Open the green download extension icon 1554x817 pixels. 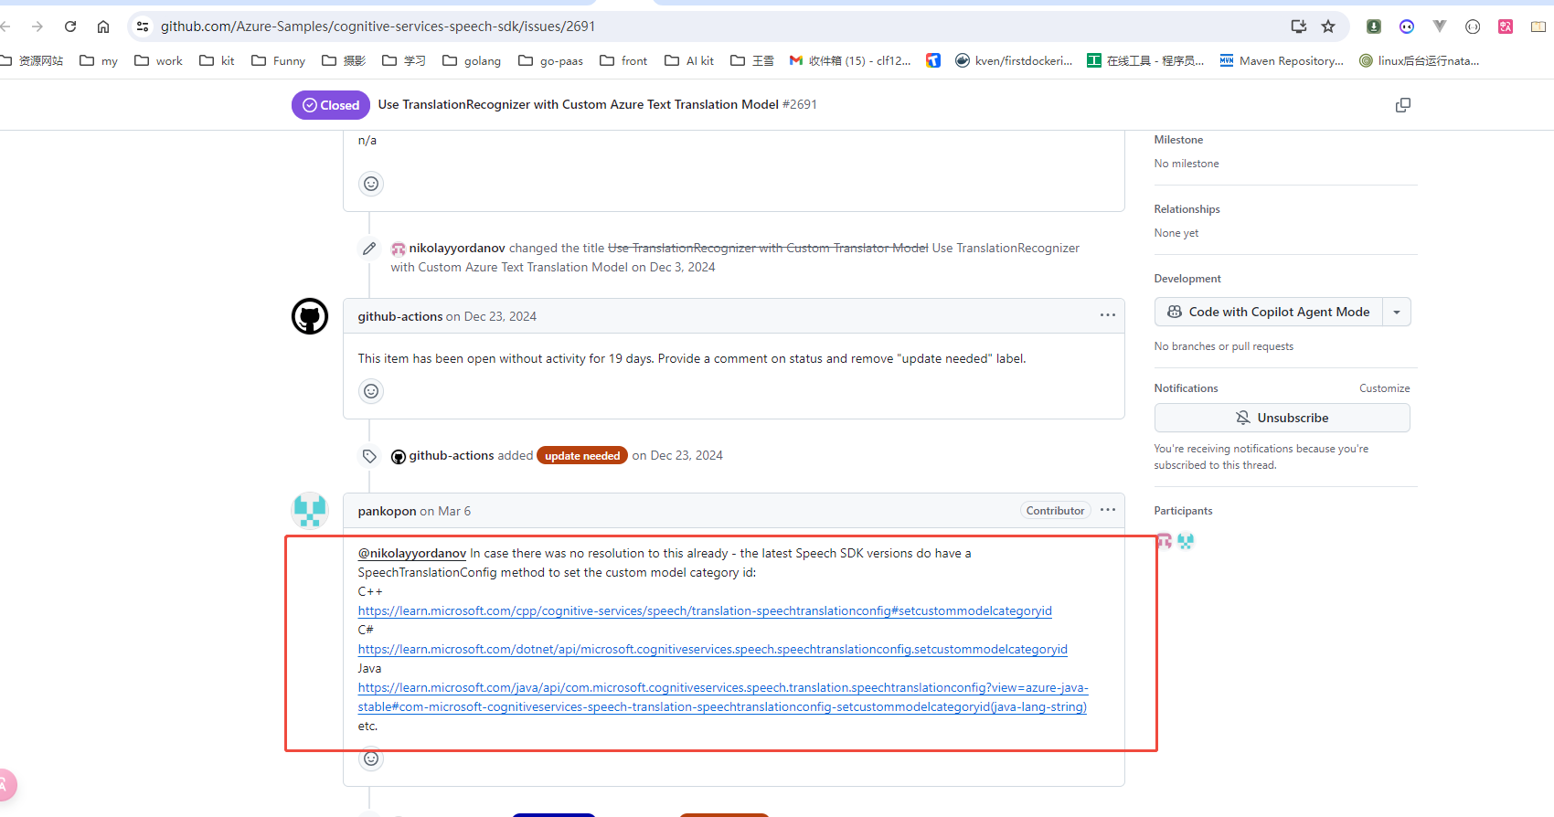pyautogui.click(x=1374, y=27)
